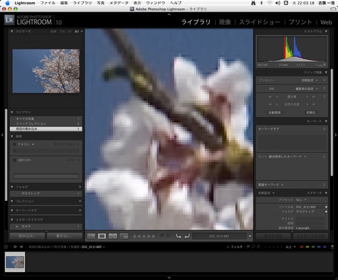Select すべての写真 in library list
Viewport: 338px width, 280px height.
46,119
